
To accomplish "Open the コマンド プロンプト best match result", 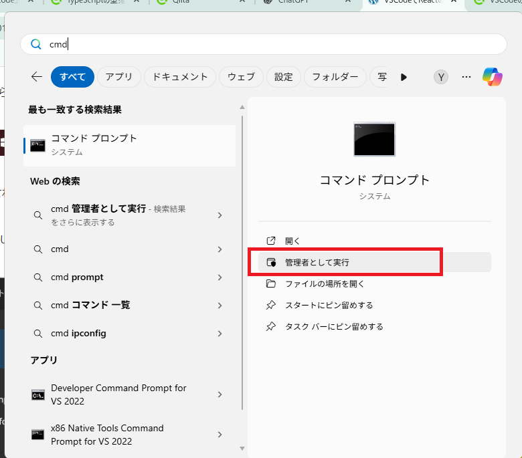I will pyautogui.click(x=130, y=146).
